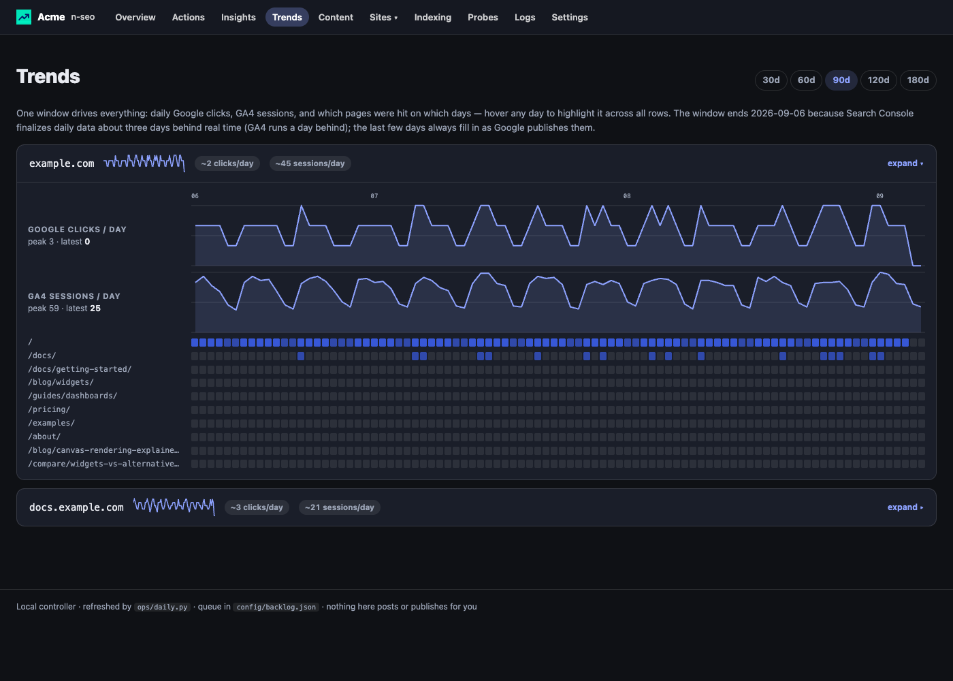
Task: Select the /blog/canvas-rendering-explaine… row label
Action: click(x=103, y=450)
